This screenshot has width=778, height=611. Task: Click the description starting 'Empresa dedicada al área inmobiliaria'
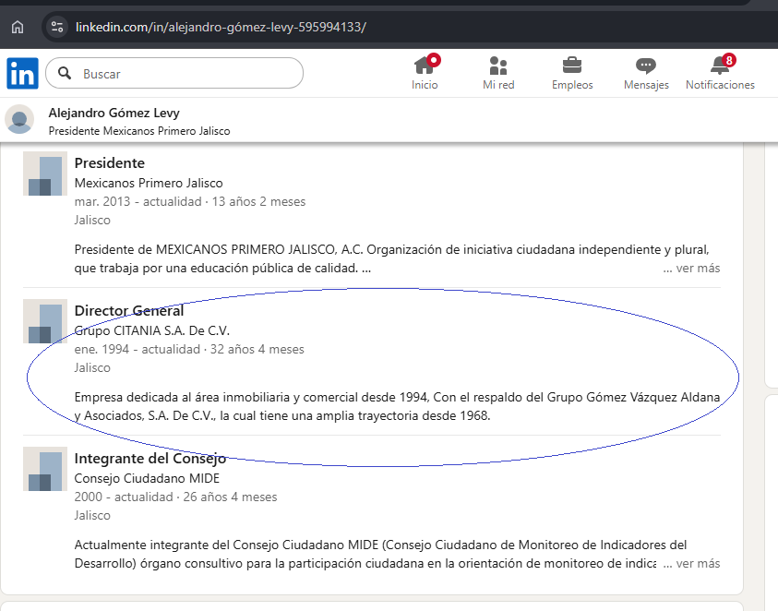tap(397, 406)
